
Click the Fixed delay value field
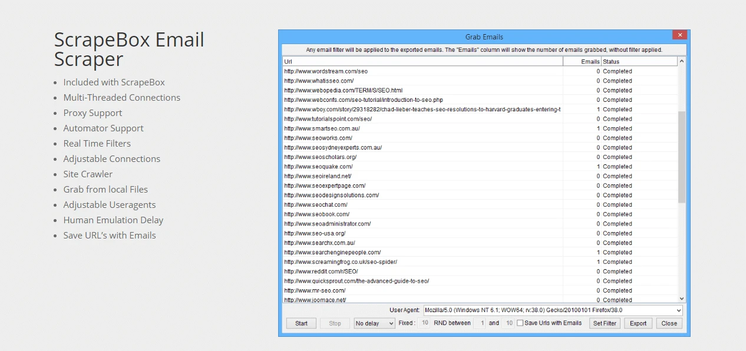pyautogui.click(x=425, y=323)
